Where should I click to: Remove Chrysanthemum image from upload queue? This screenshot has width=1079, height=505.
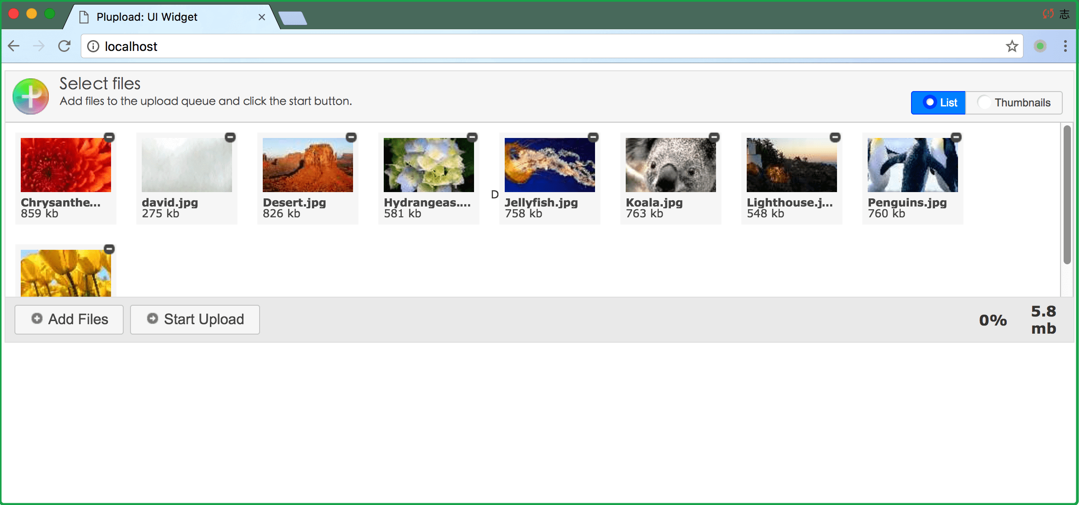tap(109, 137)
